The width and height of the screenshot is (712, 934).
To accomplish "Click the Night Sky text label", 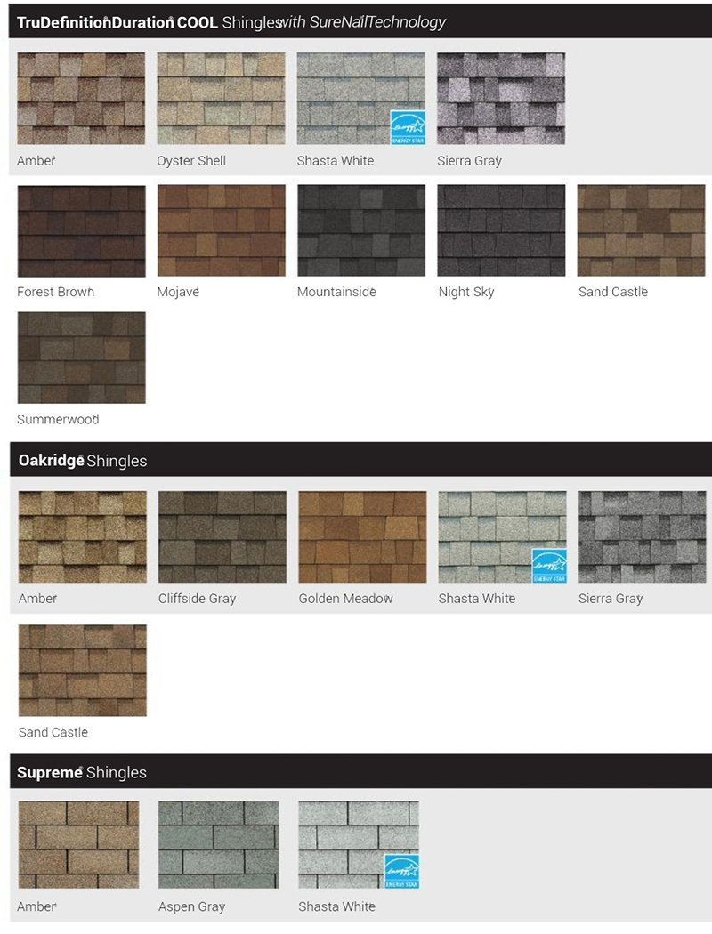I will click(x=465, y=292).
